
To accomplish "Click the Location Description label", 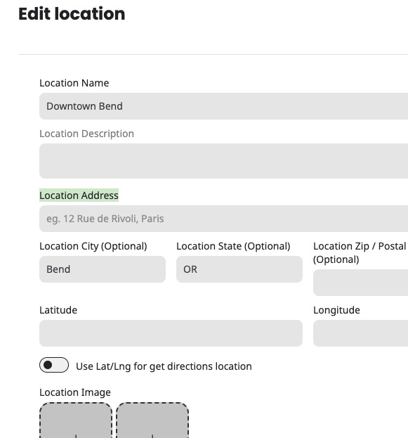I will tap(87, 134).
